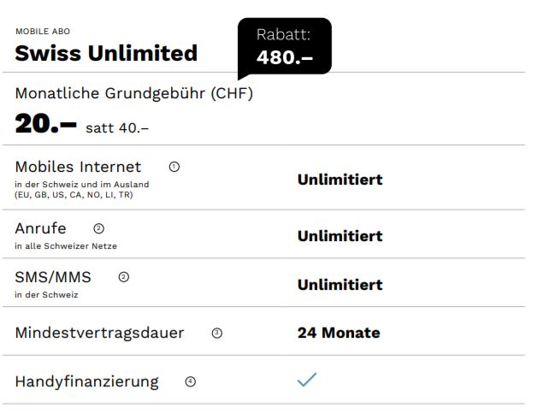Open footnote 3 icon beside Mindestvertragsdauer

pos(216,333)
